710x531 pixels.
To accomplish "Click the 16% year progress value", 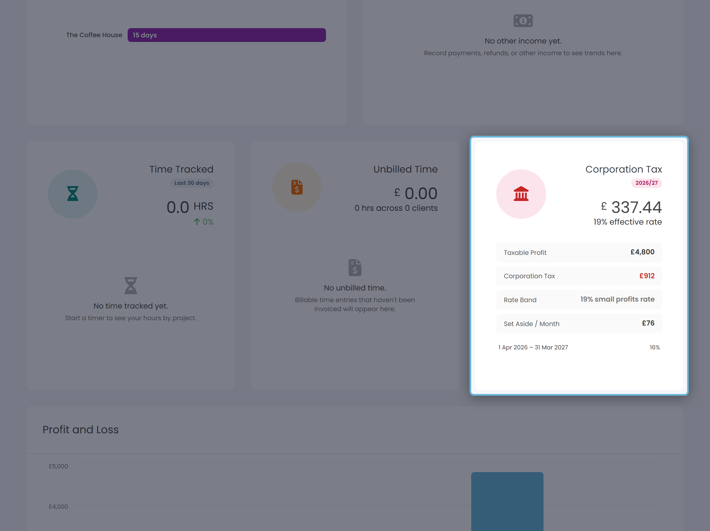I will tap(655, 347).
